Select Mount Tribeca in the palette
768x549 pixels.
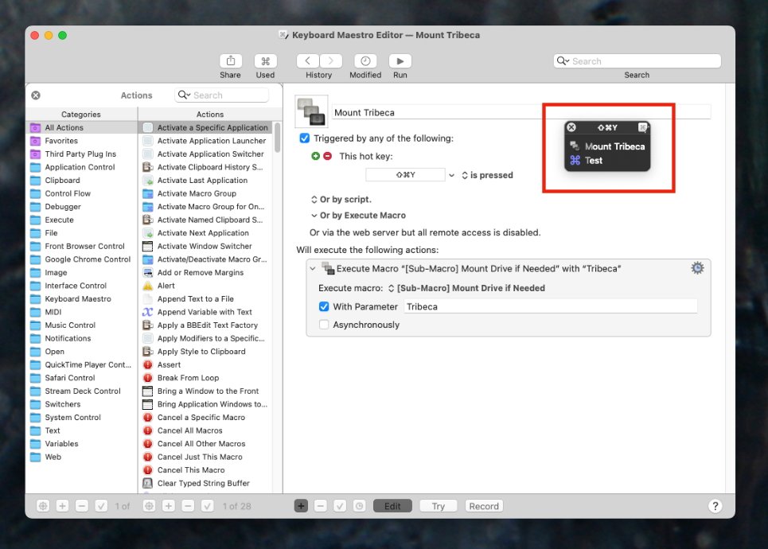pyautogui.click(x=607, y=146)
